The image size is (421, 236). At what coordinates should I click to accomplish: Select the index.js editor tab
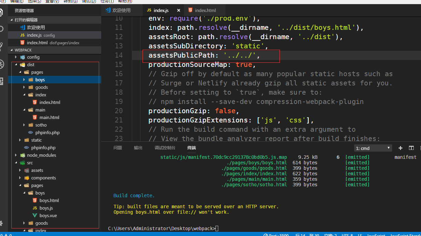tap(163, 10)
